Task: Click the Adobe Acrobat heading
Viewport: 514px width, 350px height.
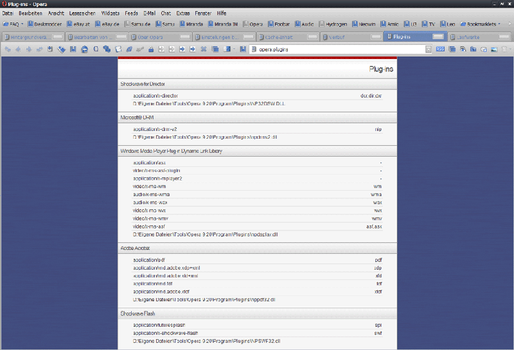Action: tap(135, 248)
